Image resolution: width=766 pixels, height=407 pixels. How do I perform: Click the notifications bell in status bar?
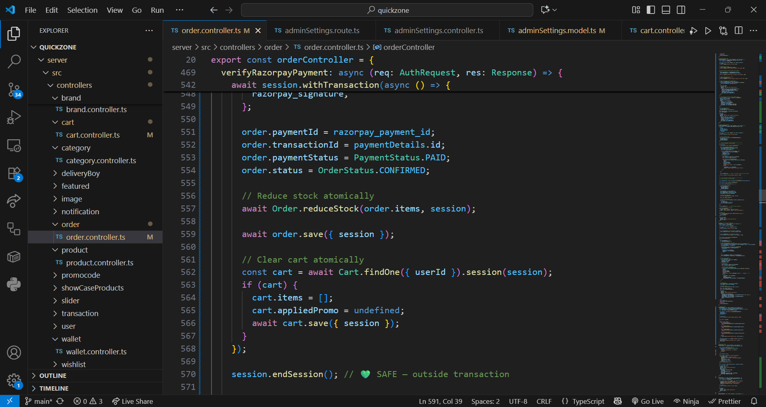pos(754,401)
